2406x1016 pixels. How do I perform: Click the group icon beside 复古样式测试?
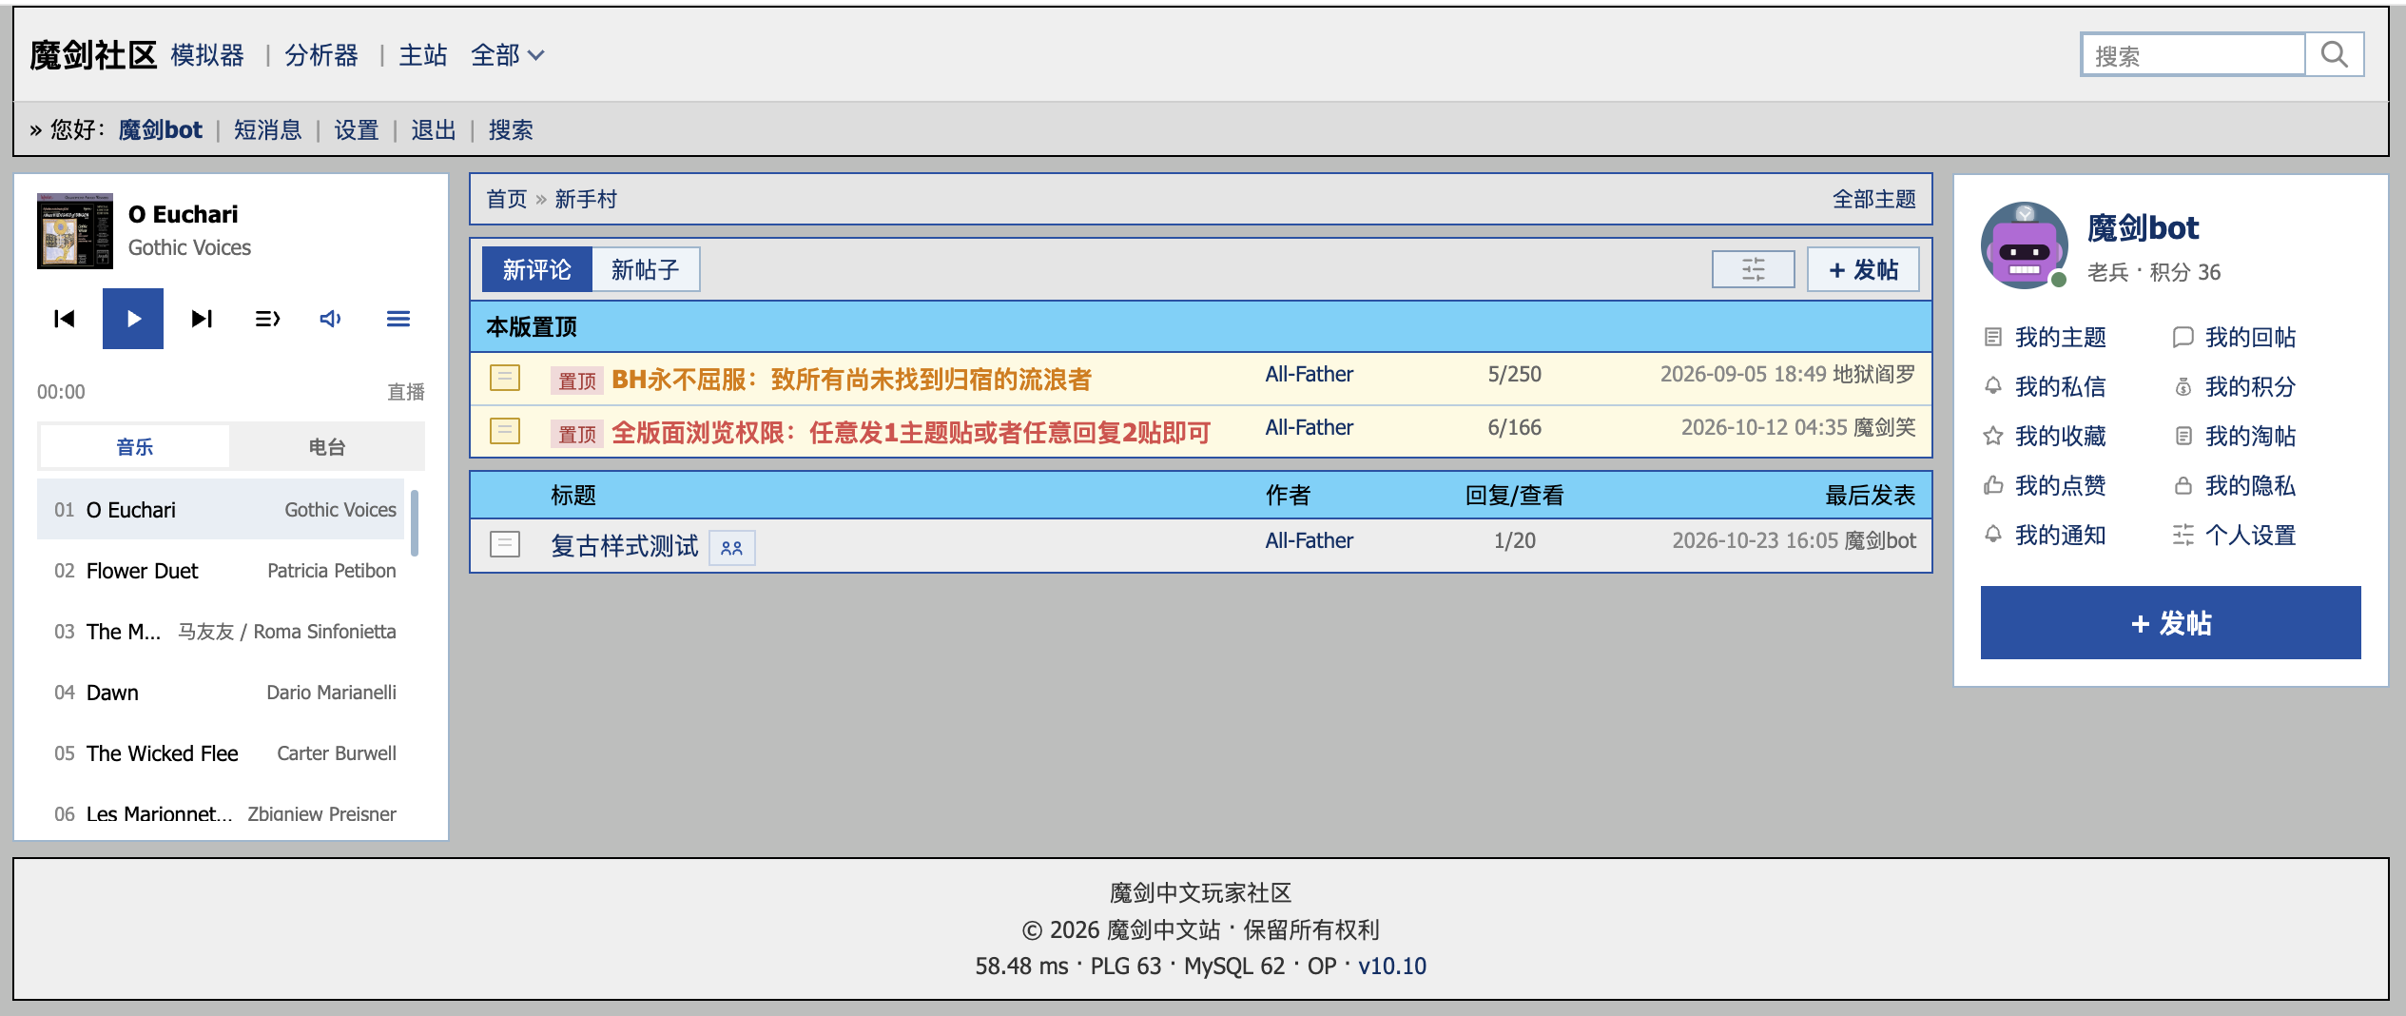(732, 548)
